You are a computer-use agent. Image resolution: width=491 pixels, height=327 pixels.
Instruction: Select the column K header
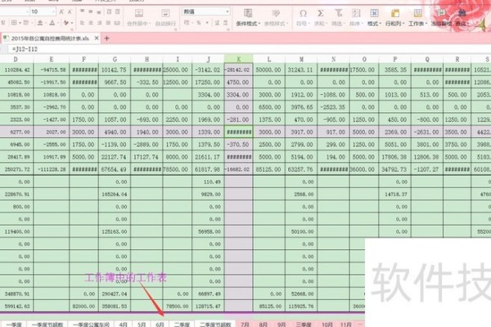tap(239, 59)
